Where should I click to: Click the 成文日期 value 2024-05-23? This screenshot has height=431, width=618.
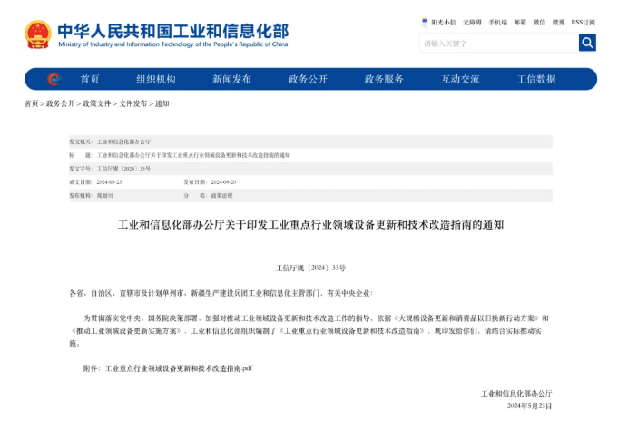tap(109, 182)
